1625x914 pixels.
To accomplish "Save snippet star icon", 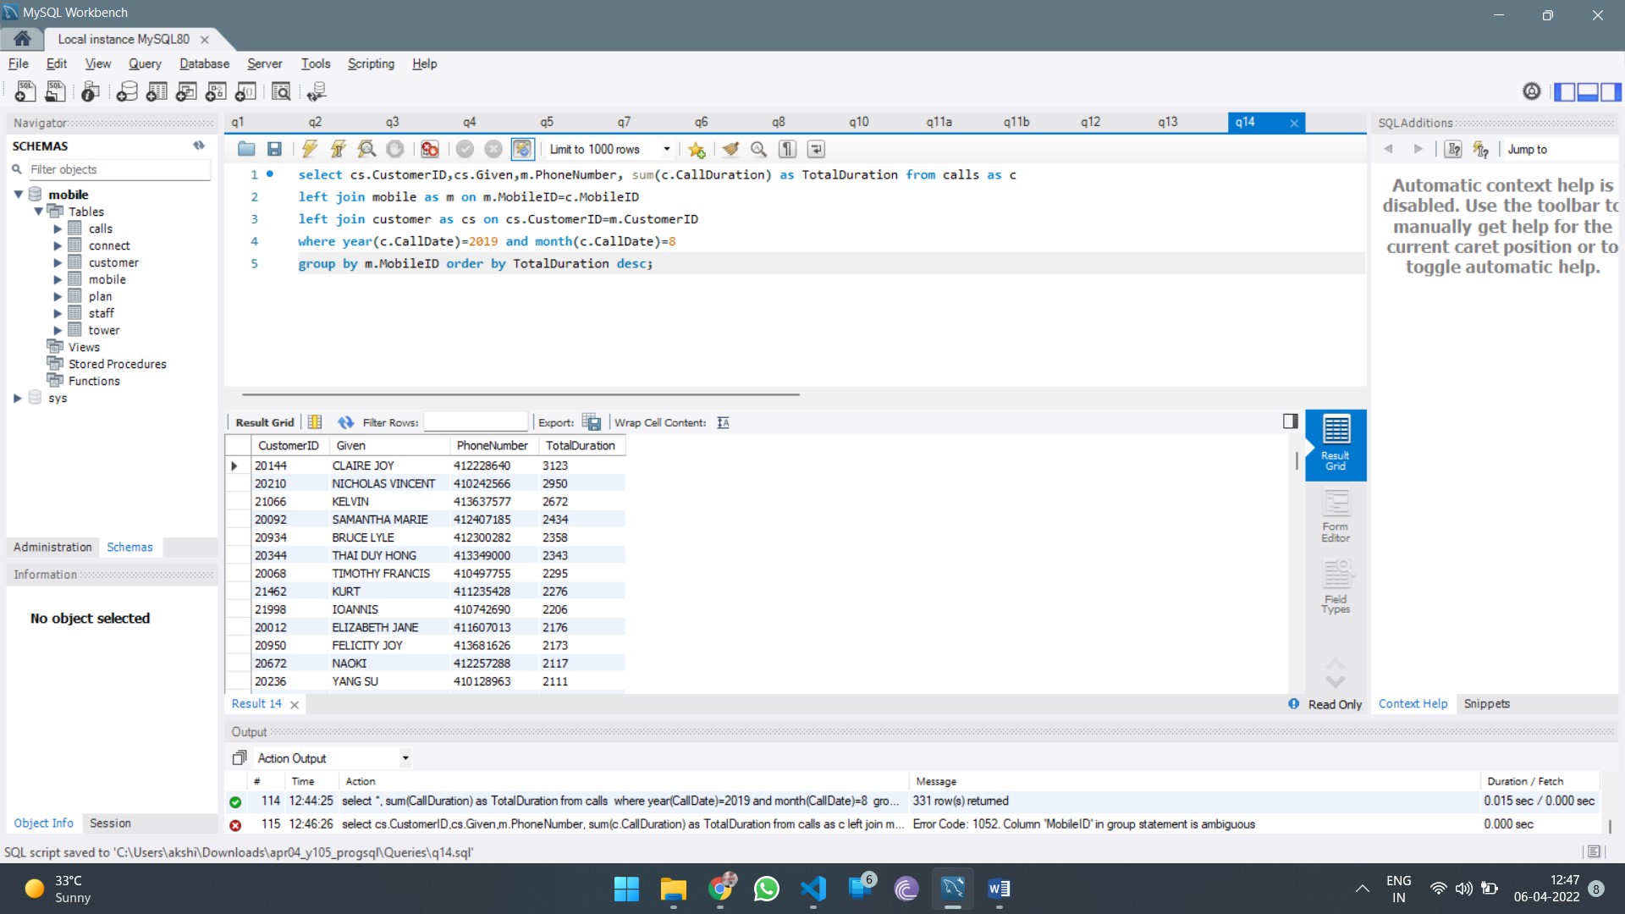I will click(x=697, y=150).
